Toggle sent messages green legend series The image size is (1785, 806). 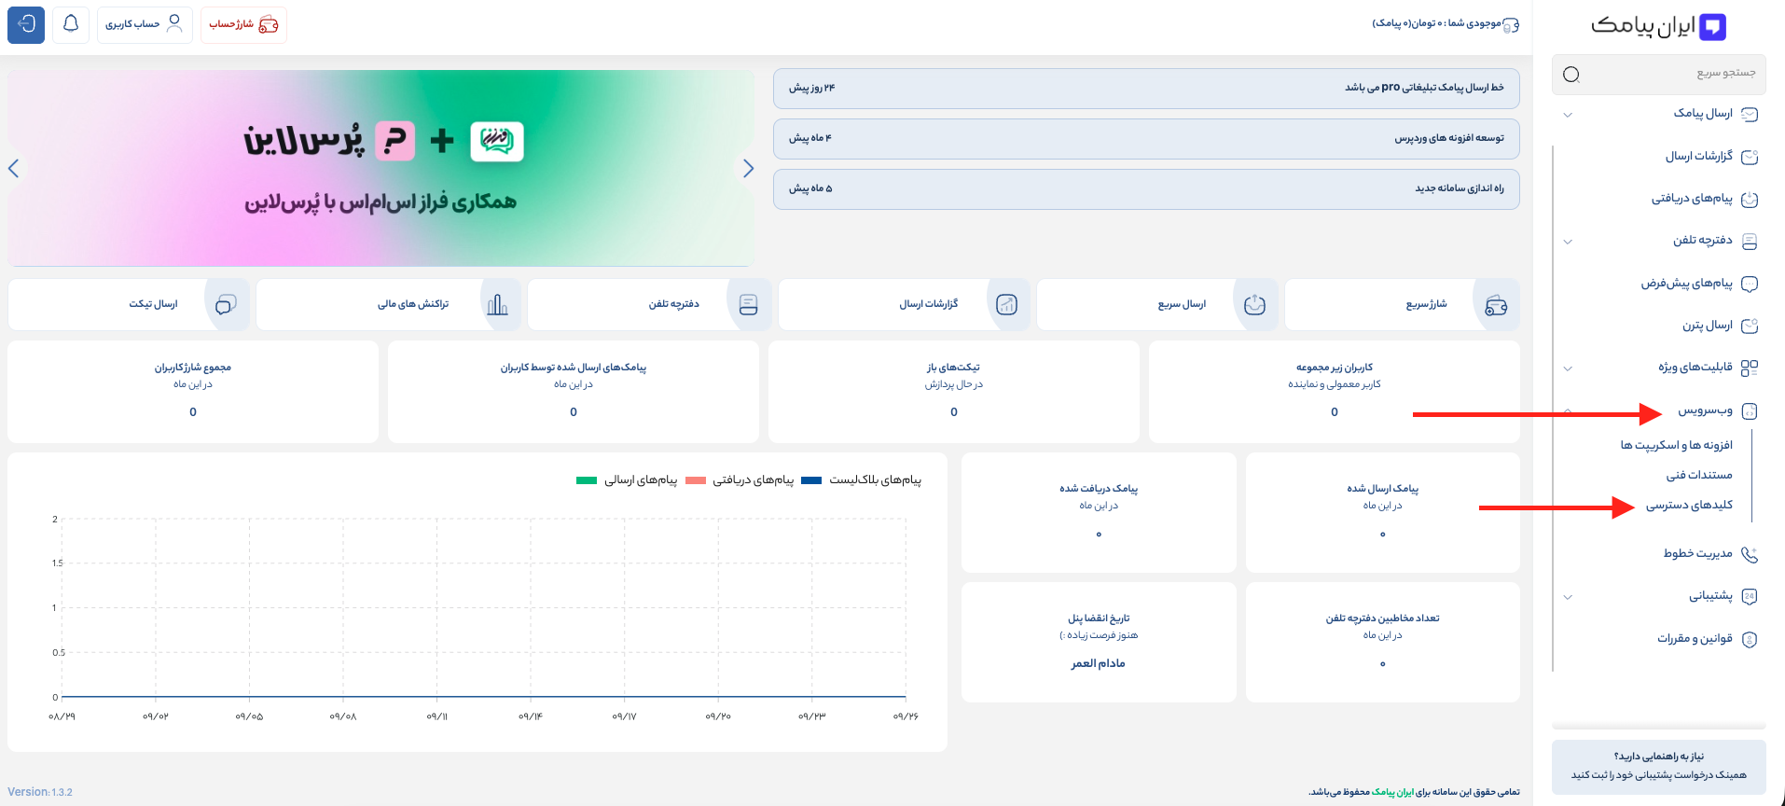[587, 480]
